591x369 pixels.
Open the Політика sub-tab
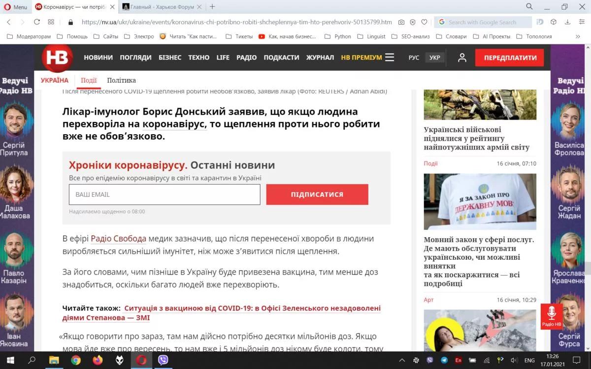[121, 80]
